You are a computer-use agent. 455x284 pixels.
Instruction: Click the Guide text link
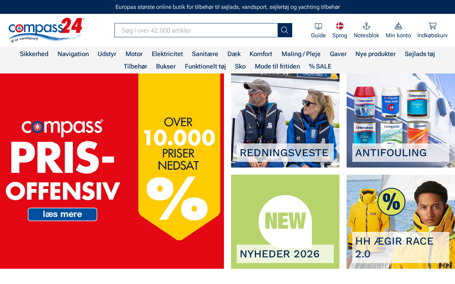click(318, 35)
